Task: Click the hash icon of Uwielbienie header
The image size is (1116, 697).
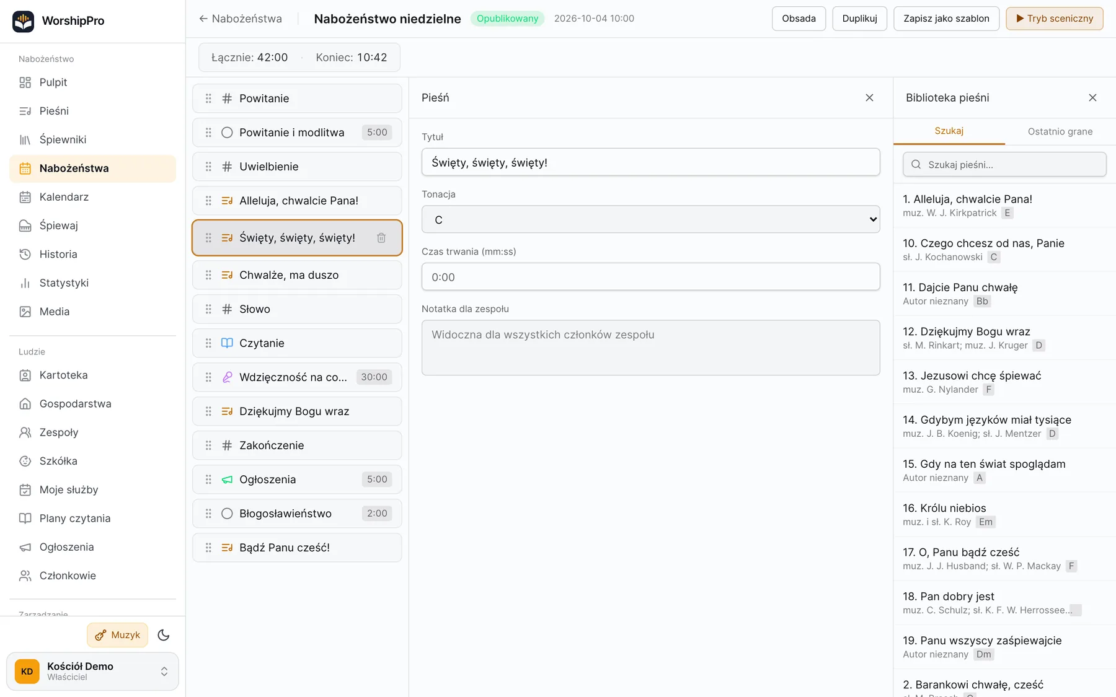Action: [227, 167]
